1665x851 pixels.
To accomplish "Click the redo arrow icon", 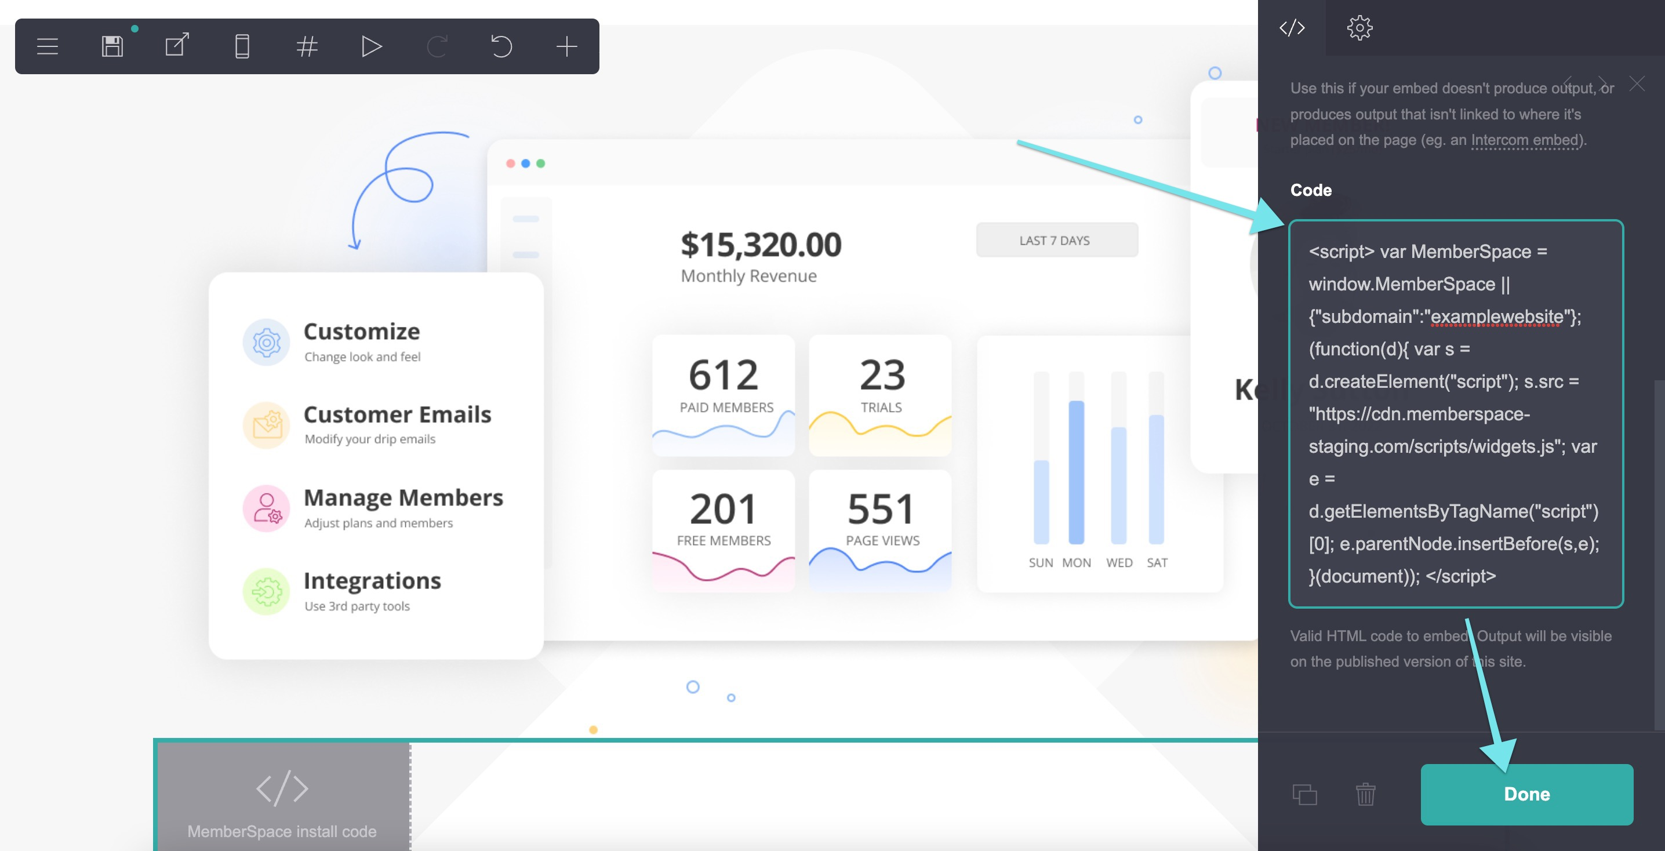I will pos(437,46).
